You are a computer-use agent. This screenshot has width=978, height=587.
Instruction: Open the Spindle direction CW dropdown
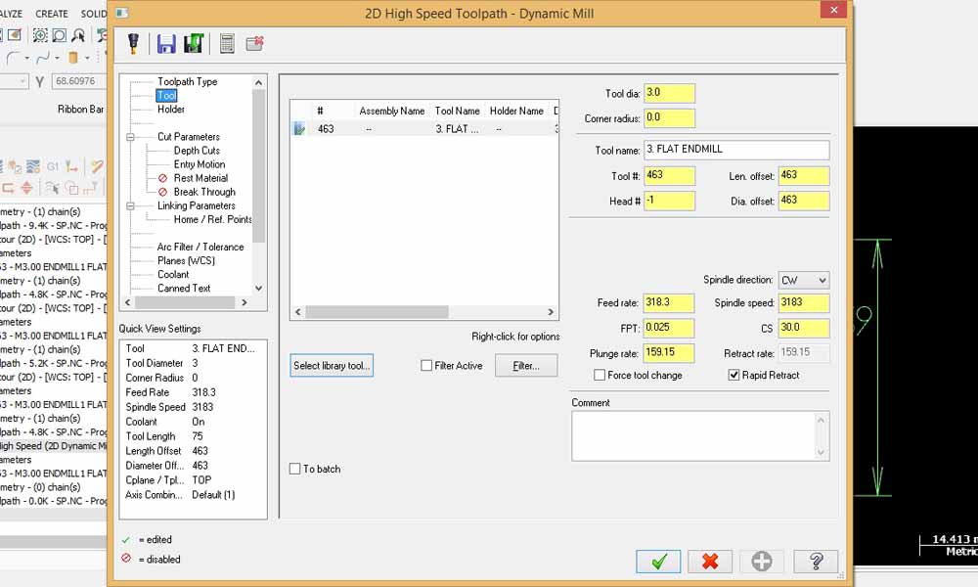pos(803,280)
